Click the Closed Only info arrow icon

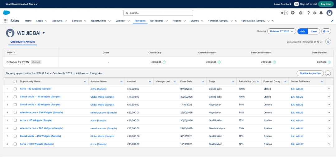[164, 62]
